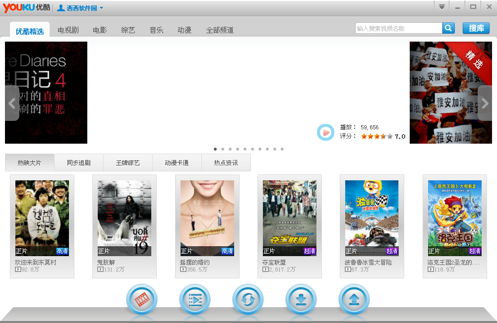
Task: Open the playlist icon in bottom dock
Action: click(x=194, y=299)
